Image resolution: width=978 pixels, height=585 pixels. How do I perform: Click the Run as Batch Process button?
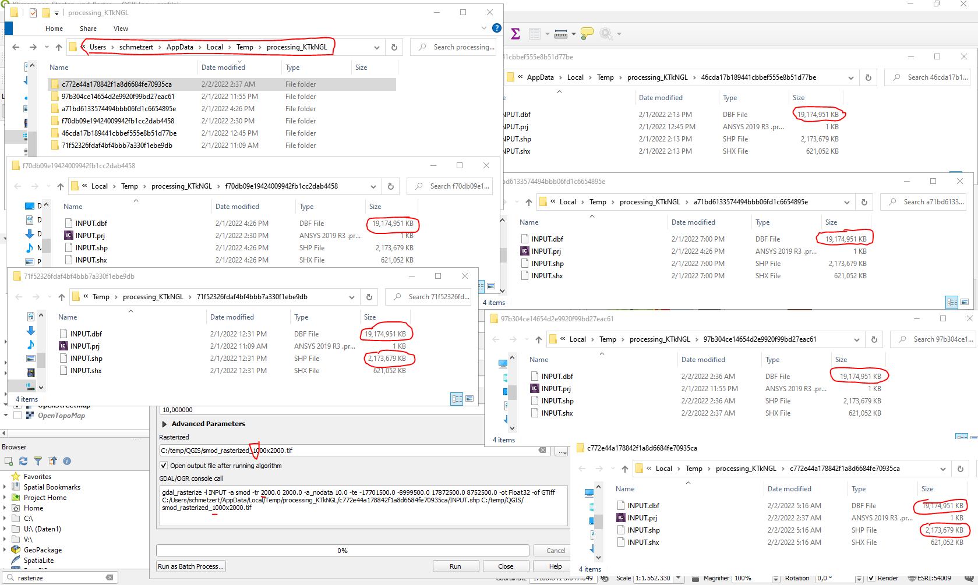(x=190, y=566)
